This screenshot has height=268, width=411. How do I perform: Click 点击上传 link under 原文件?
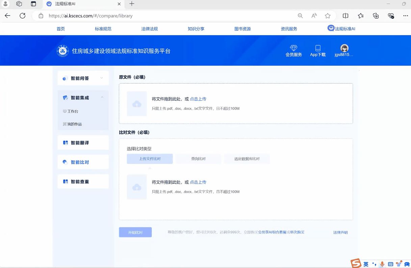click(198, 99)
